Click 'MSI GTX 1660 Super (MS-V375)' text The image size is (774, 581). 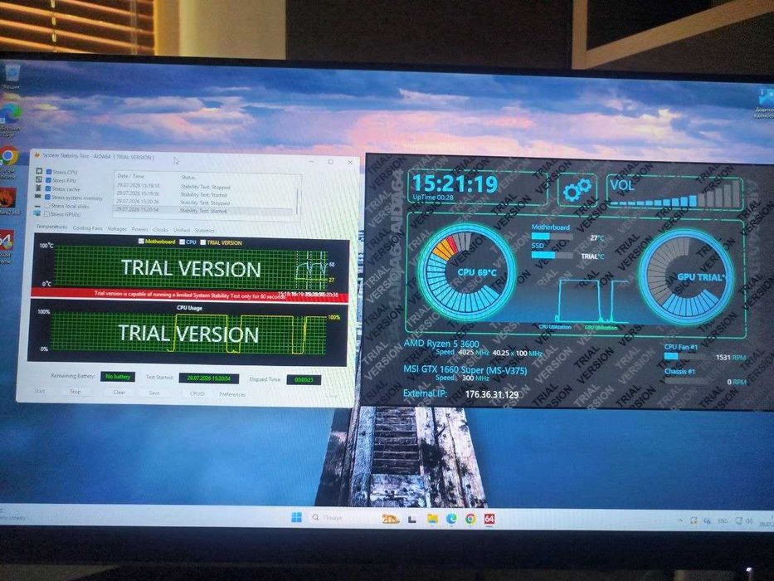(x=465, y=370)
